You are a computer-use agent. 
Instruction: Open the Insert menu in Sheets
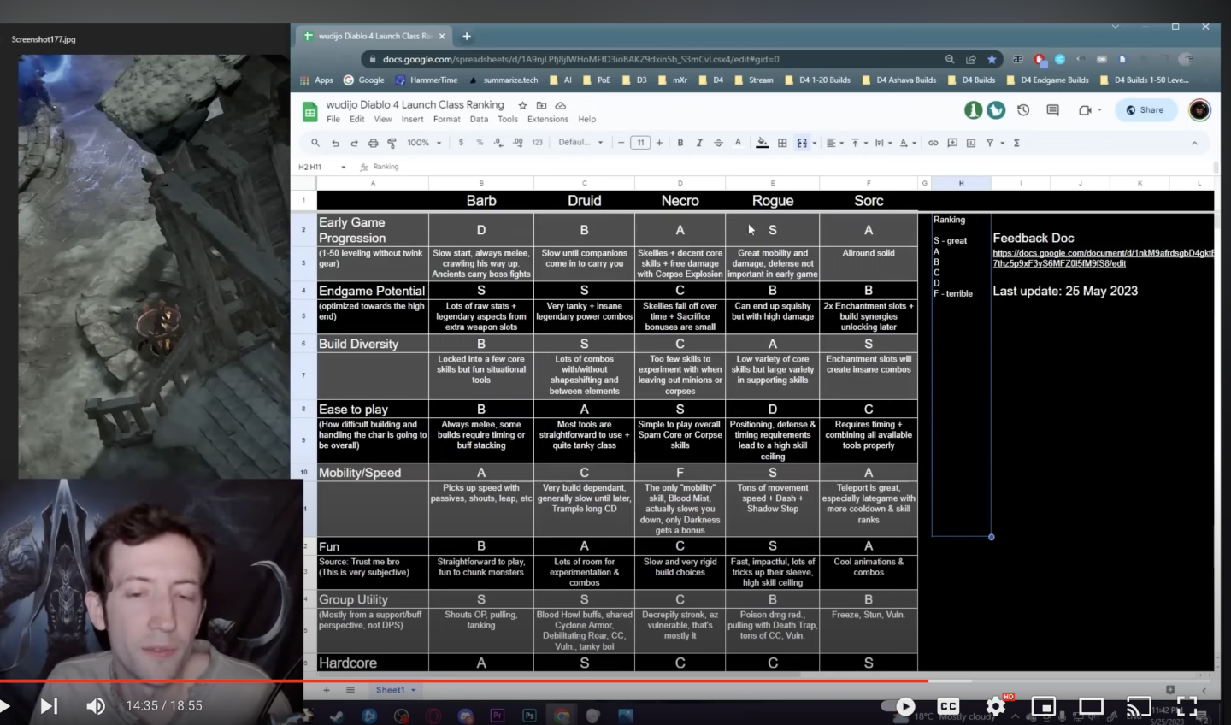[412, 119]
